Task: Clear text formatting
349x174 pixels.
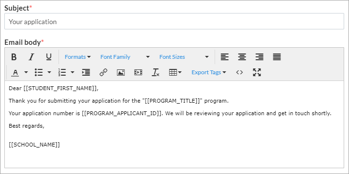Action: [x=155, y=72]
